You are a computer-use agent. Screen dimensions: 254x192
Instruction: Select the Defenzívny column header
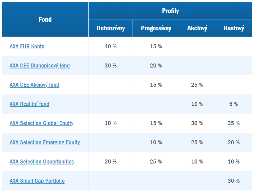tap(111, 28)
